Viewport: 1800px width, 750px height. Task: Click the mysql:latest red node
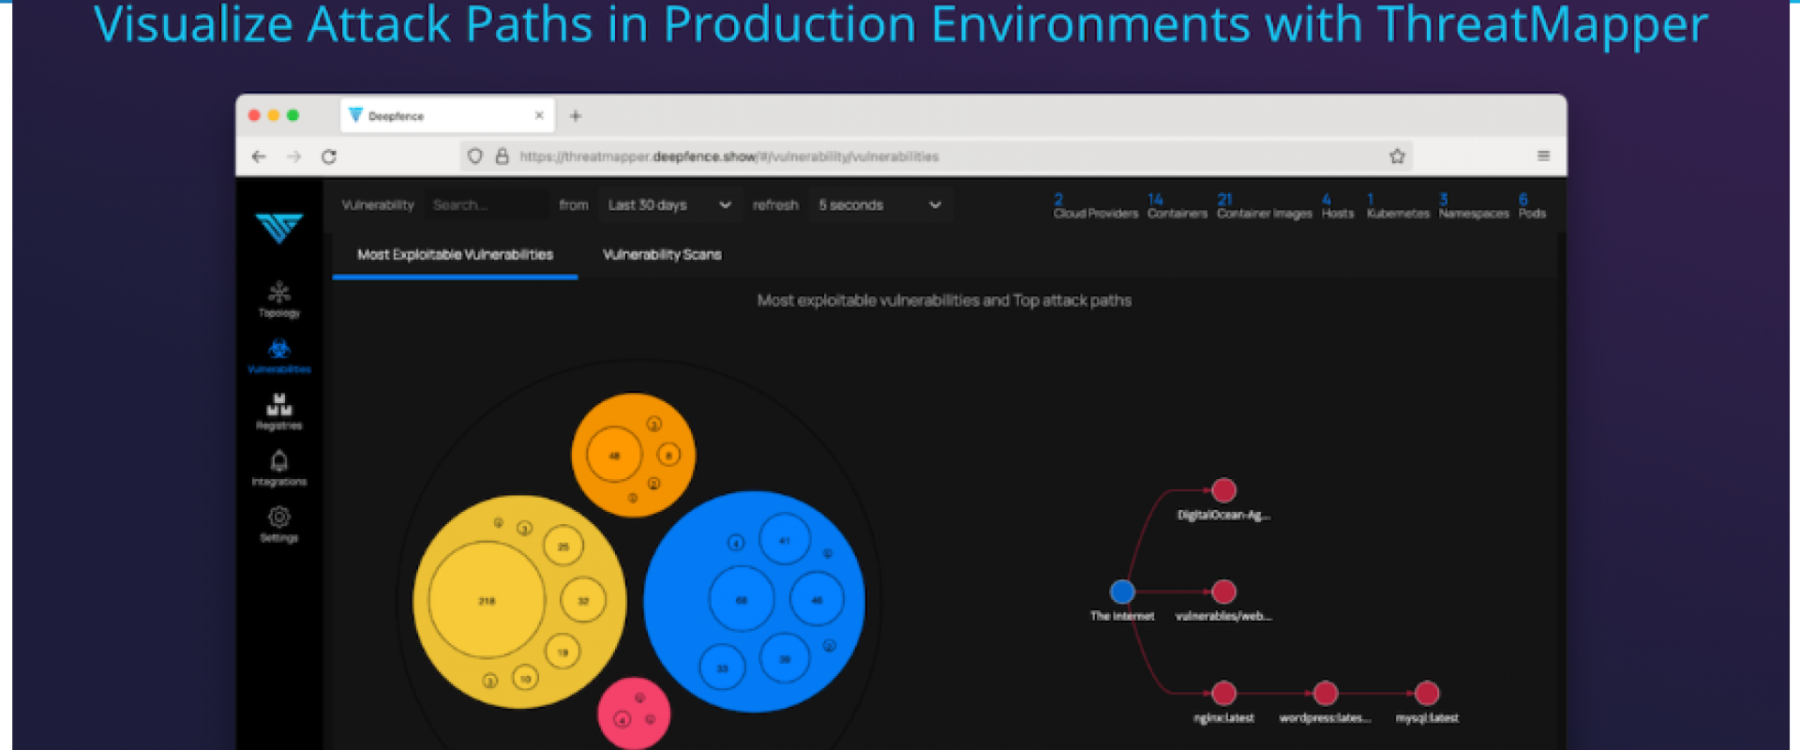tap(1427, 693)
